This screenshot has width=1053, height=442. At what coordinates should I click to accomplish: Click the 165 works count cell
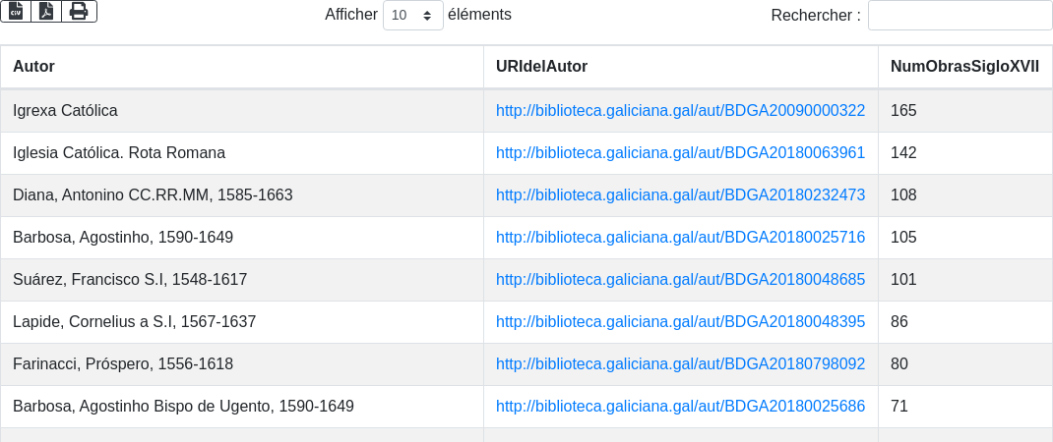[903, 111]
